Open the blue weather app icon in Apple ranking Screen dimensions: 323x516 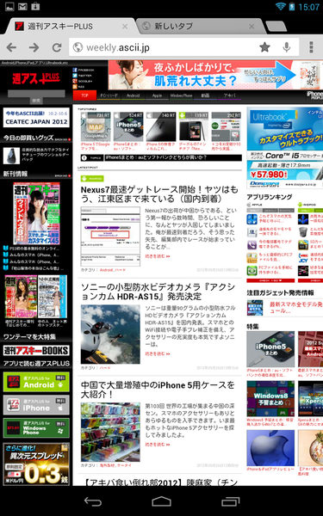pyautogui.click(x=252, y=218)
